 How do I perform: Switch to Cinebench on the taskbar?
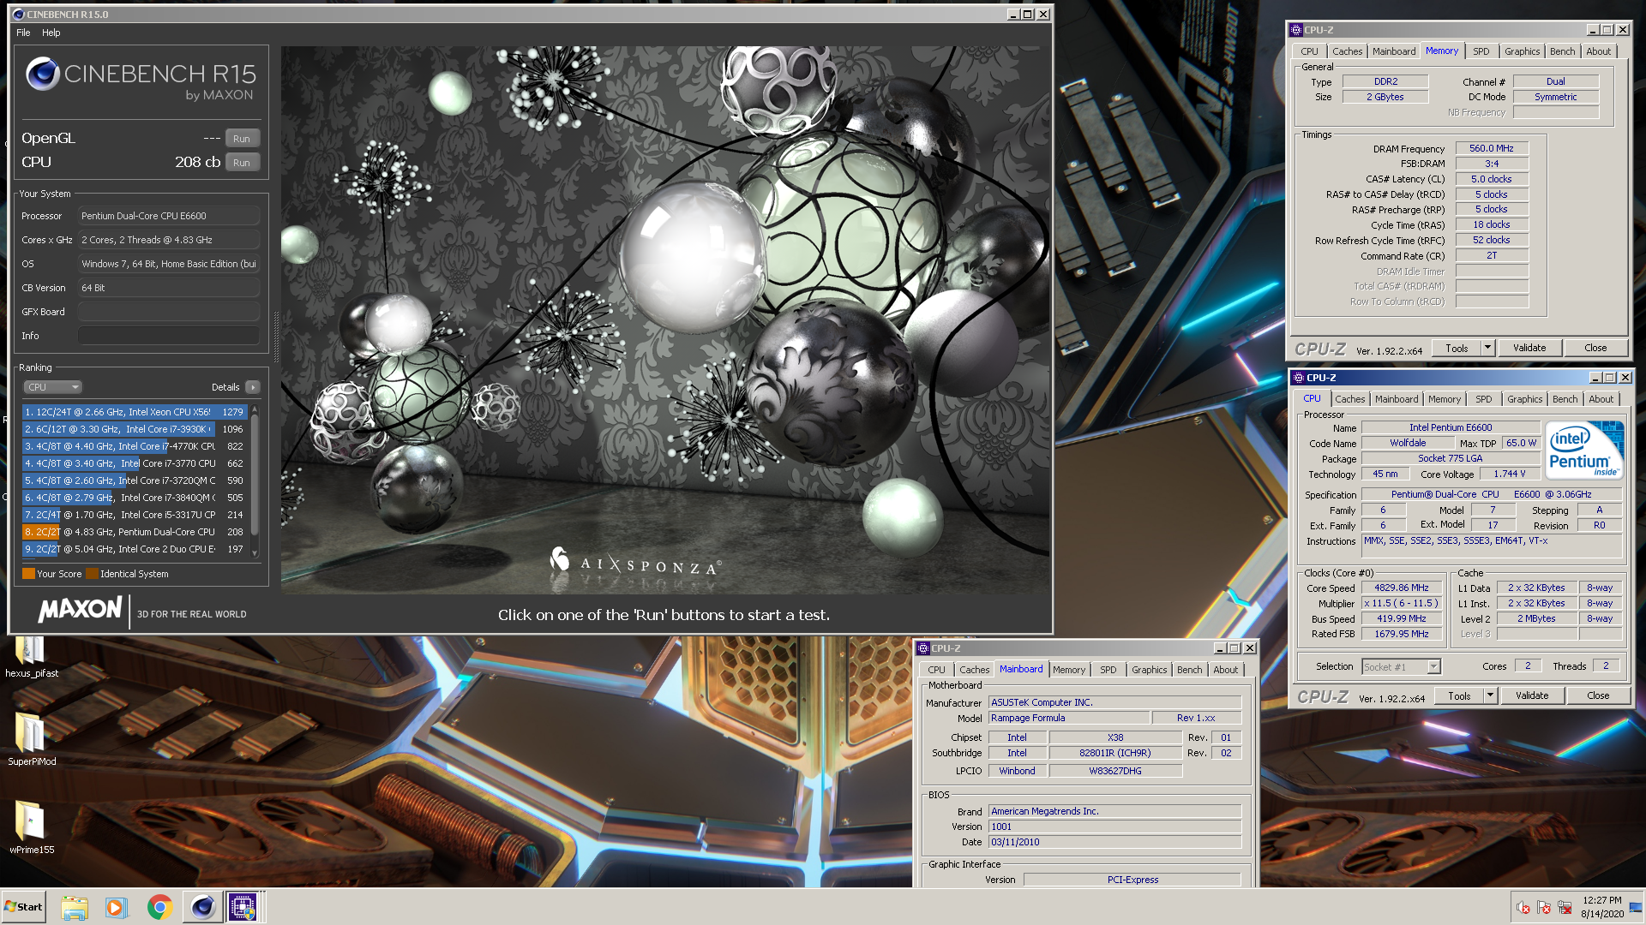202,907
